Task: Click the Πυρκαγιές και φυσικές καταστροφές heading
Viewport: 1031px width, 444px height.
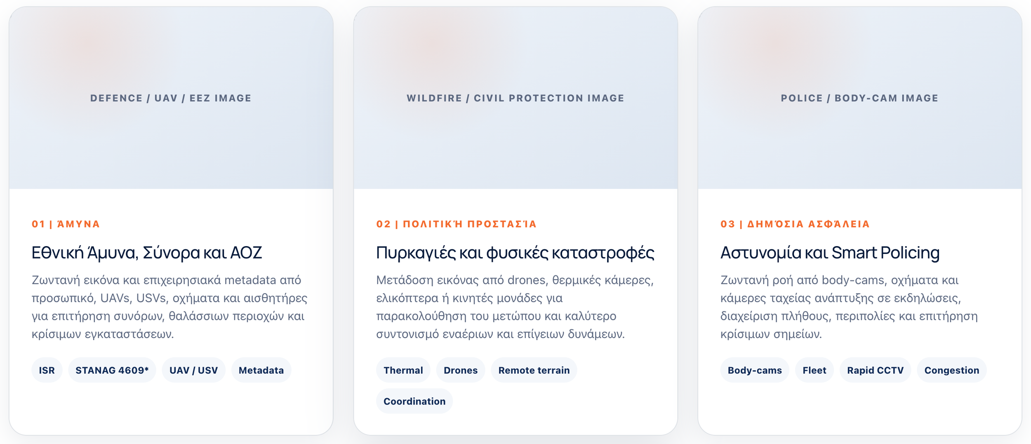Action: click(x=515, y=253)
